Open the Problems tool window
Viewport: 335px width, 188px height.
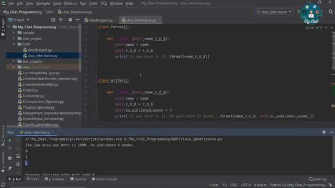(x=54, y=179)
